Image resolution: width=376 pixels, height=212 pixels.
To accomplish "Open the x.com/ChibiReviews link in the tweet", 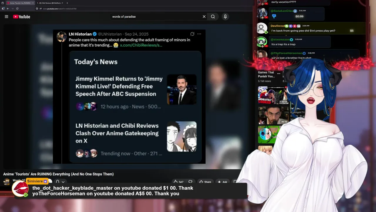I will [141, 45].
